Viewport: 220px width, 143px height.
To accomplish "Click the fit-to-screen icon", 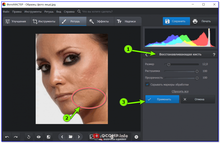I will coord(92,137).
